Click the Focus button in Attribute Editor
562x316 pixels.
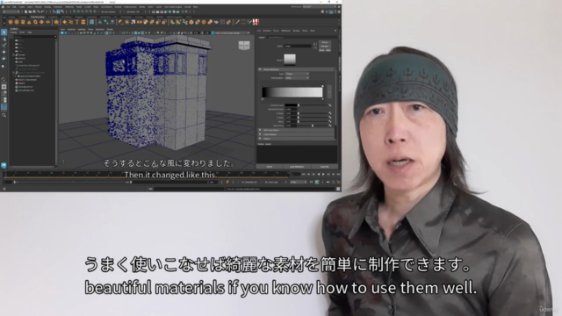(x=325, y=43)
